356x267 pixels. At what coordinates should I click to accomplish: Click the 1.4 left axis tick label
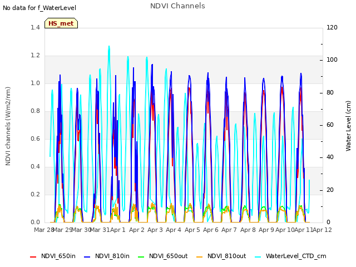35,27
